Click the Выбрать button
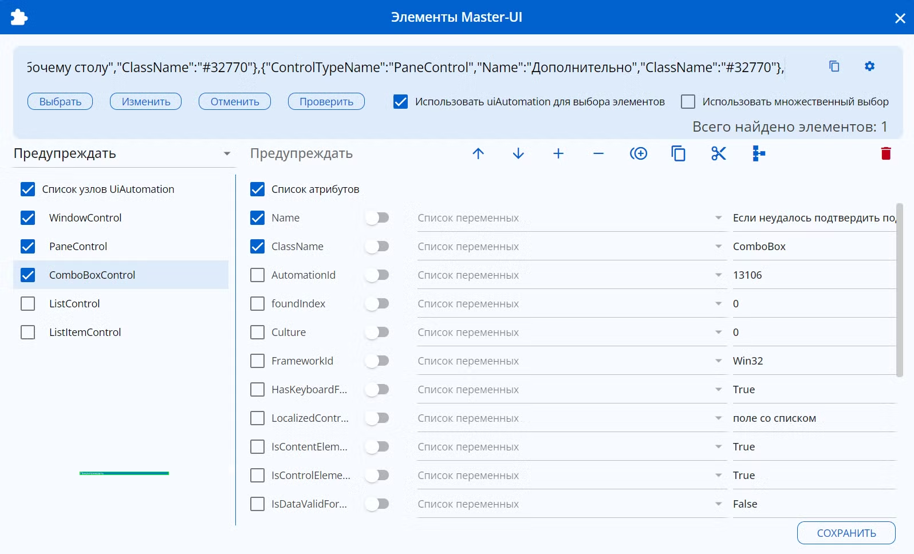This screenshot has width=914, height=554. point(60,101)
